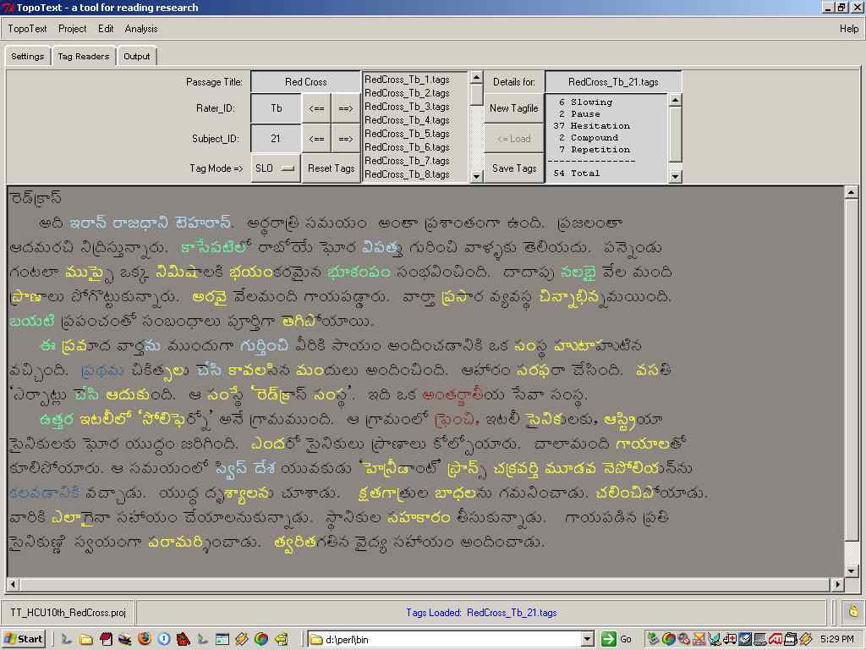Click the green Go arrow button

coord(609,640)
